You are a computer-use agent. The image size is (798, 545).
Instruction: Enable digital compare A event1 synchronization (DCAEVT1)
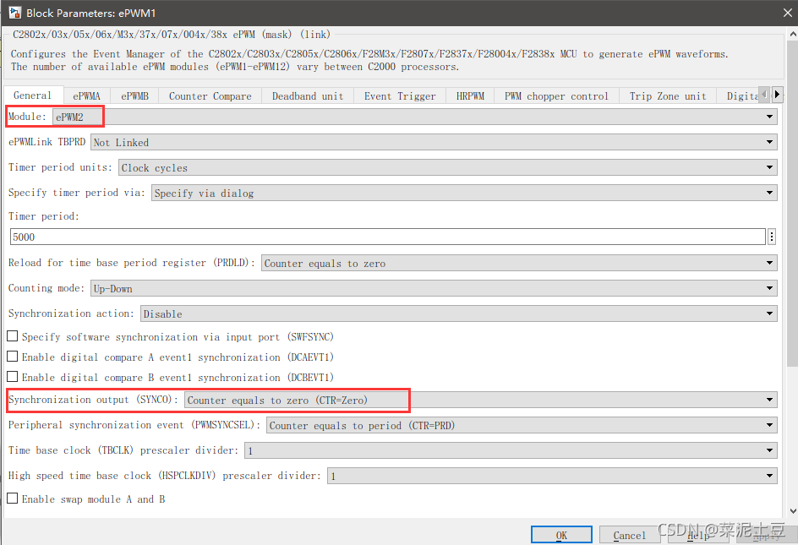pyautogui.click(x=13, y=357)
